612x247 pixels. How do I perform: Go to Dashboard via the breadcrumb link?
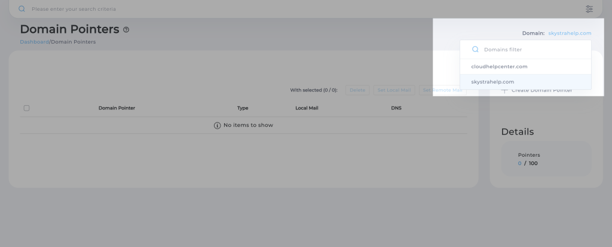[34, 42]
